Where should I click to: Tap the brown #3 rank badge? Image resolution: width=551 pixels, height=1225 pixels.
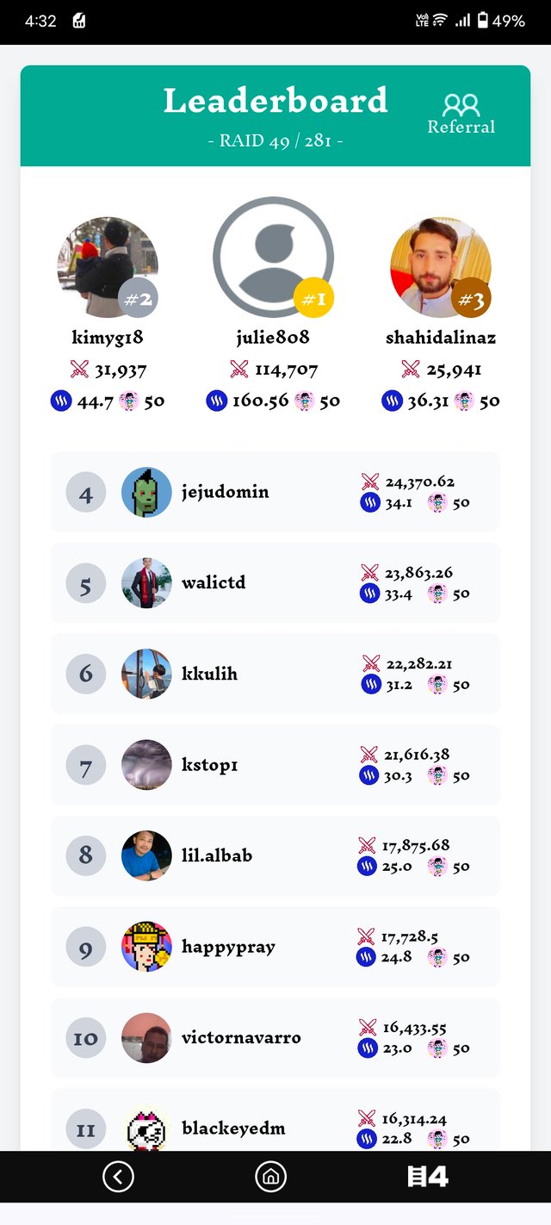(471, 299)
